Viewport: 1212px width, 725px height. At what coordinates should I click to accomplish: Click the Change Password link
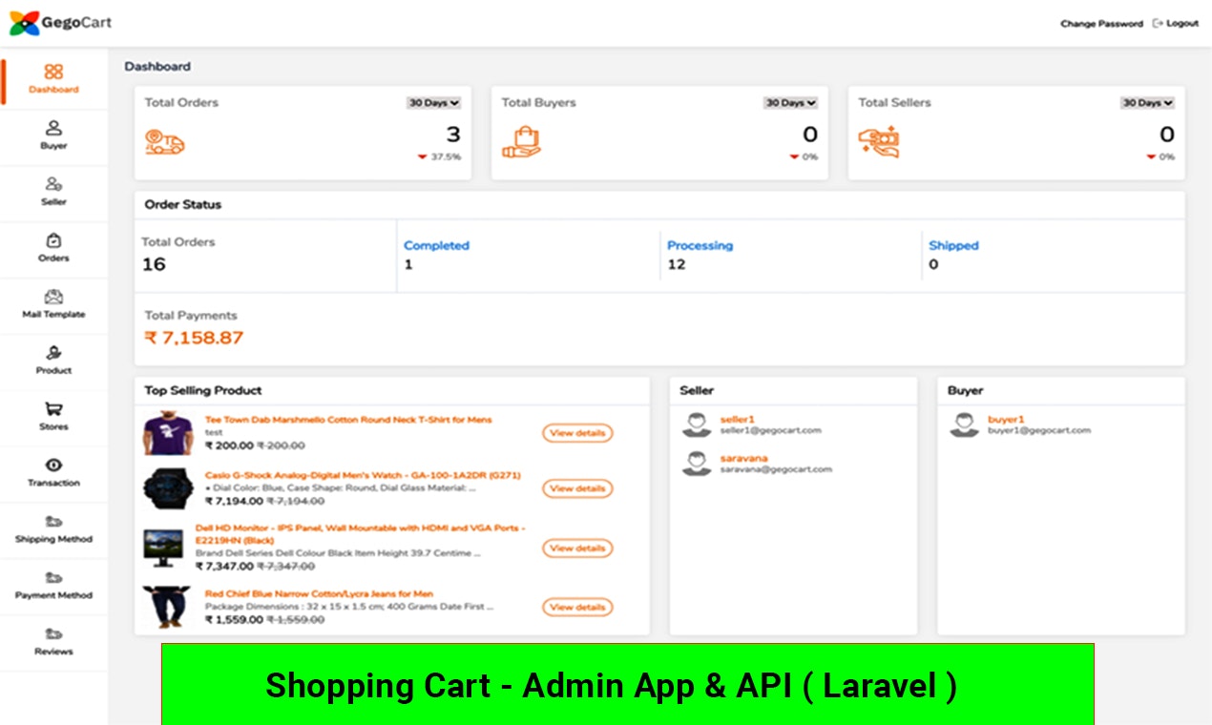(x=1101, y=24)
